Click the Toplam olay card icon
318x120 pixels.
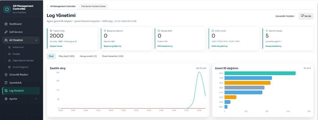point(51,31)
